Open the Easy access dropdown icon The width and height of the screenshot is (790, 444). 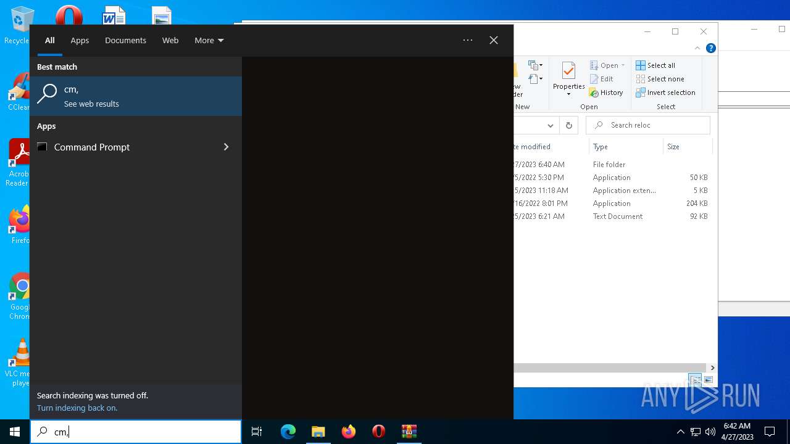click(535, 79)
